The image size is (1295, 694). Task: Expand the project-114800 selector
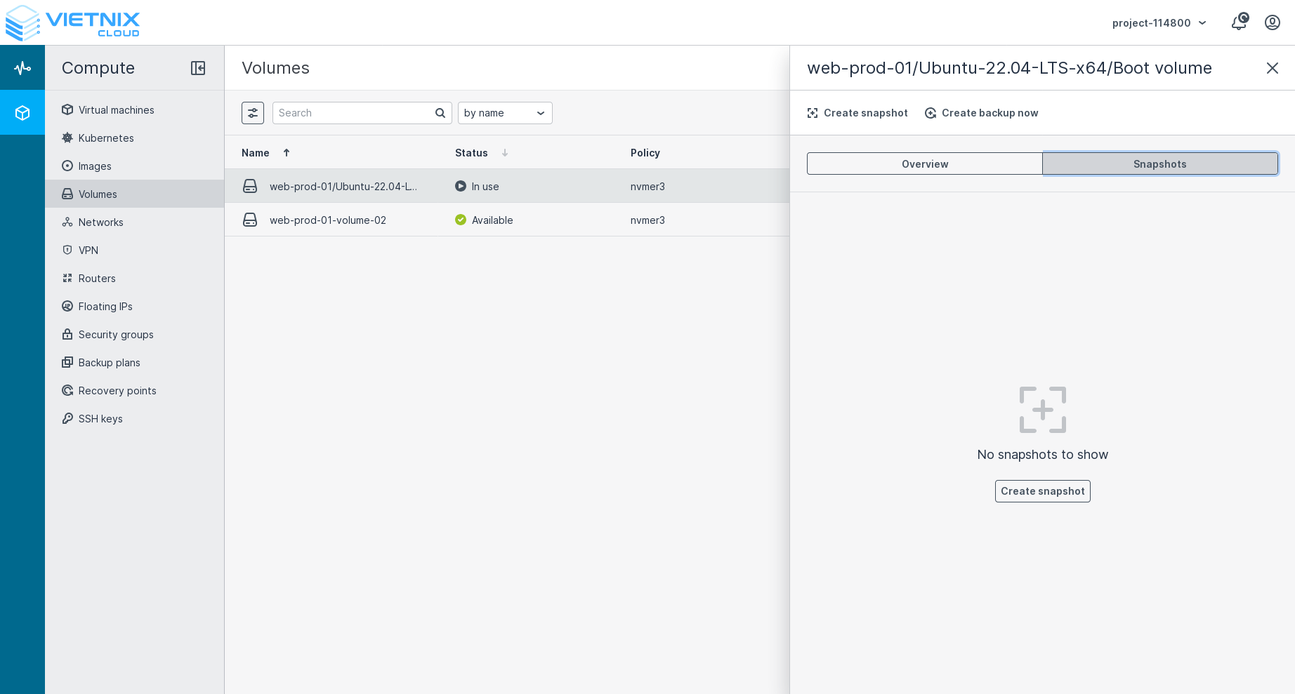click(x=1159, y=23)
